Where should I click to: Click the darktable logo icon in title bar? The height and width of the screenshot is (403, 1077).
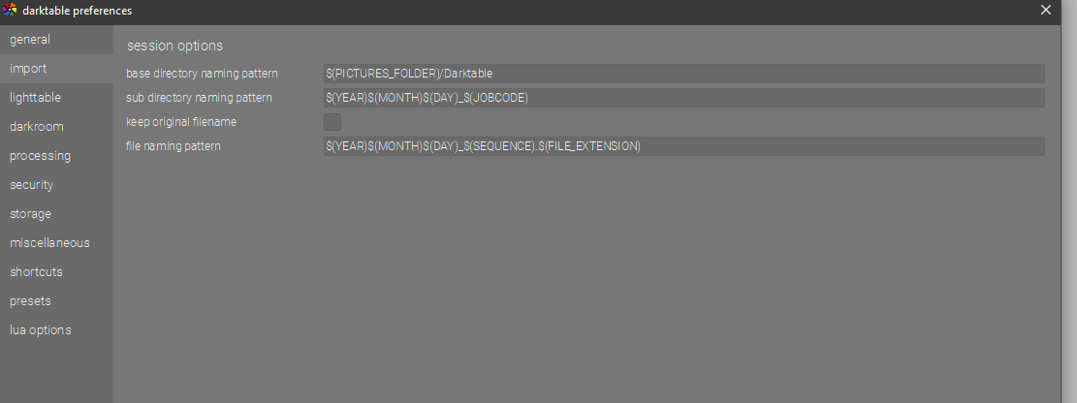11,11
